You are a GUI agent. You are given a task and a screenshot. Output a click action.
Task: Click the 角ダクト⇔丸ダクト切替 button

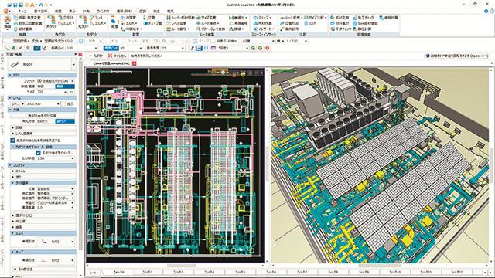pyautogui.click(x=43, y=116)
